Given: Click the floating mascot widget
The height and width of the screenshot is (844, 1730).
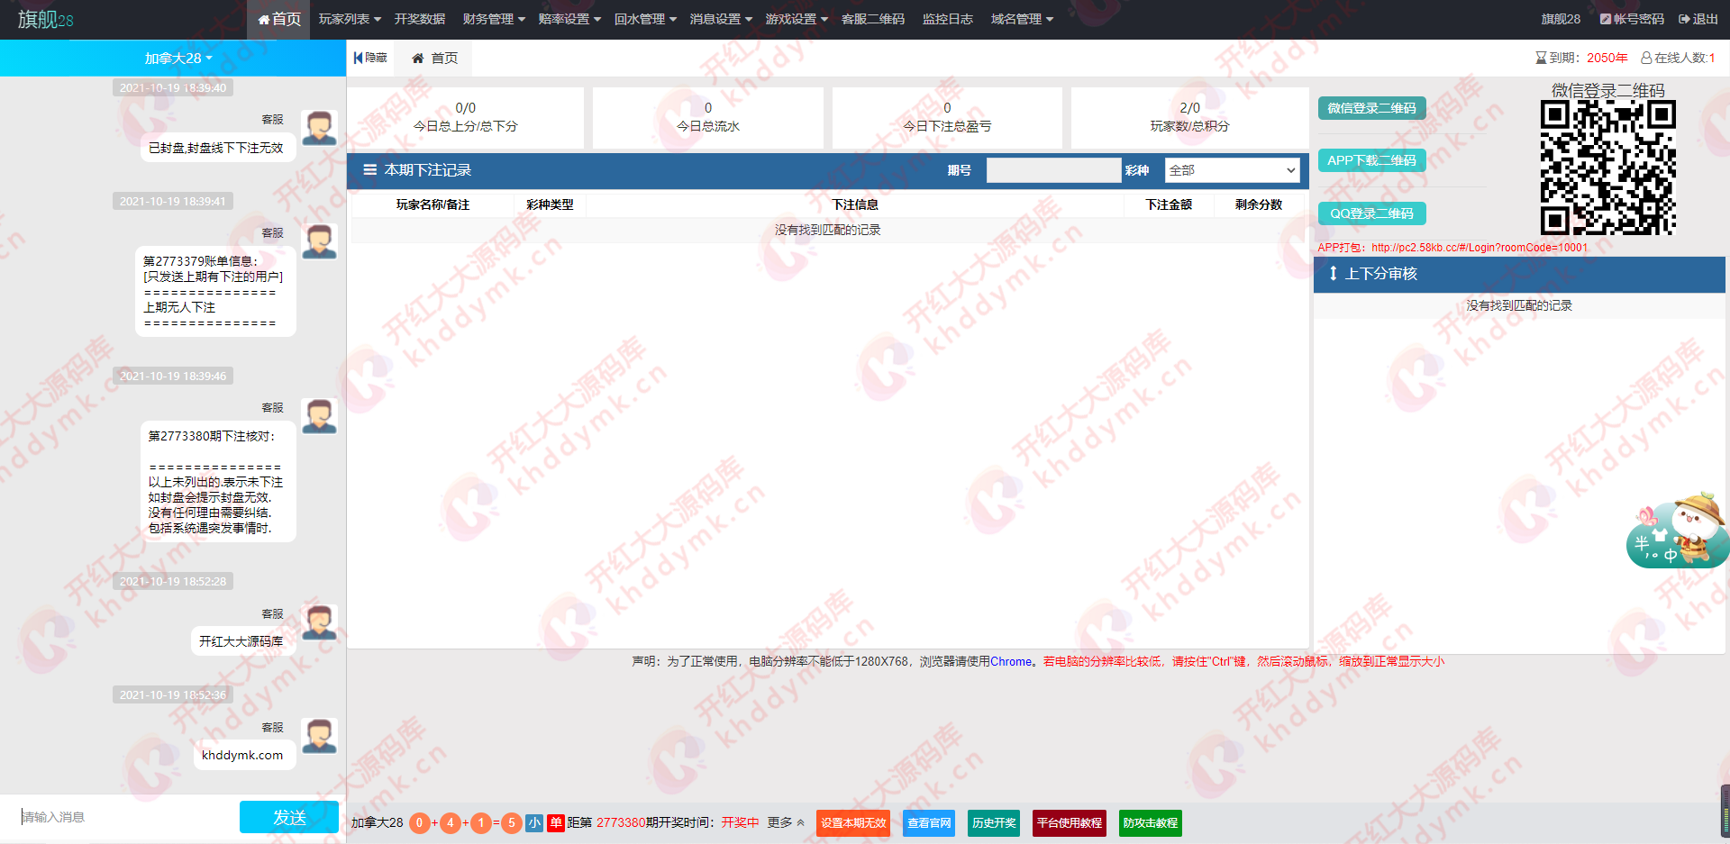Looking at the screenshot, I should [x=1678, y=531].
